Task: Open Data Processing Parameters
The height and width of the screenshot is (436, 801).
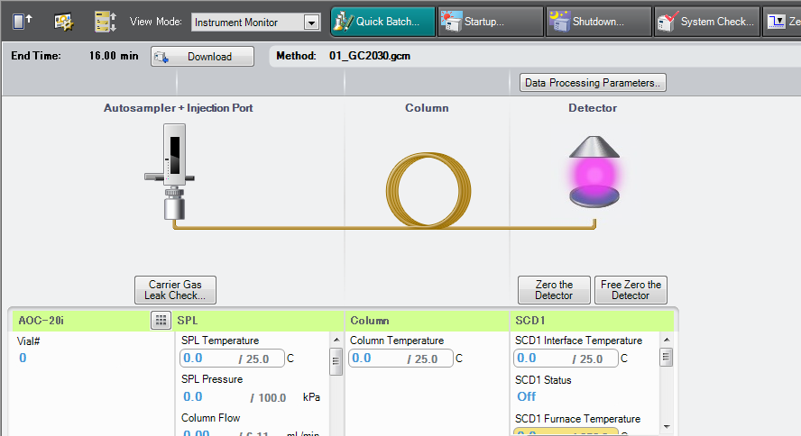Action: [593, 83]
